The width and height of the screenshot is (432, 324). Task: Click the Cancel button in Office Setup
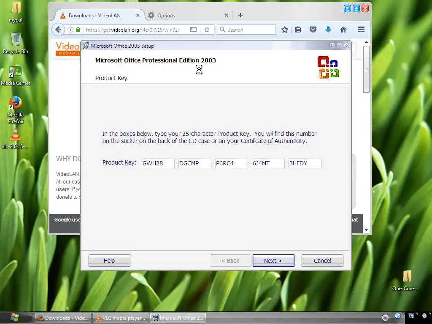coord(322,261)
